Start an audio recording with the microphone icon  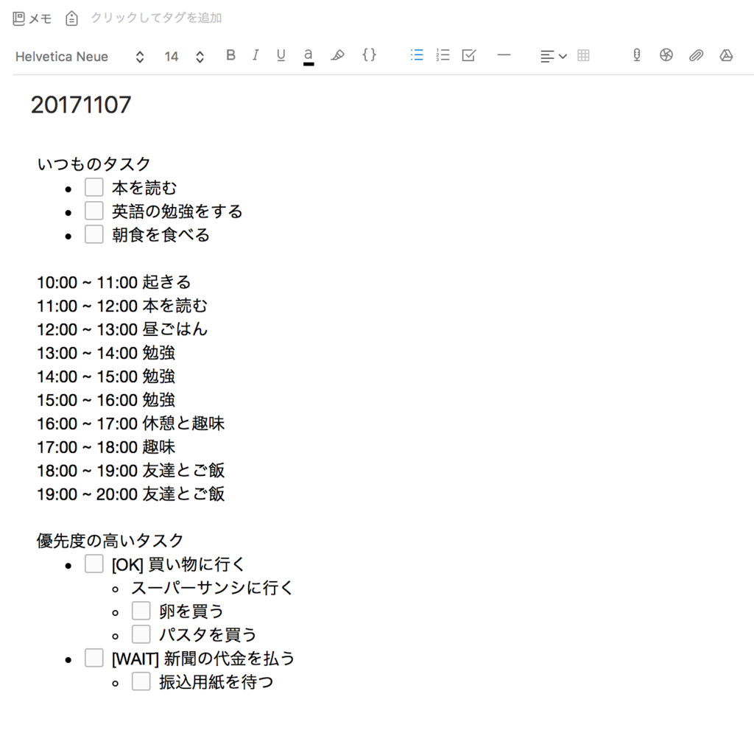[635, 55]
